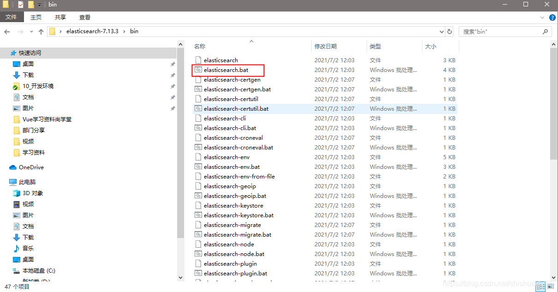Screen dimensions: 558x292
Task: Click the file icon of elasticsearch-certgen
Action: point(198,80)
